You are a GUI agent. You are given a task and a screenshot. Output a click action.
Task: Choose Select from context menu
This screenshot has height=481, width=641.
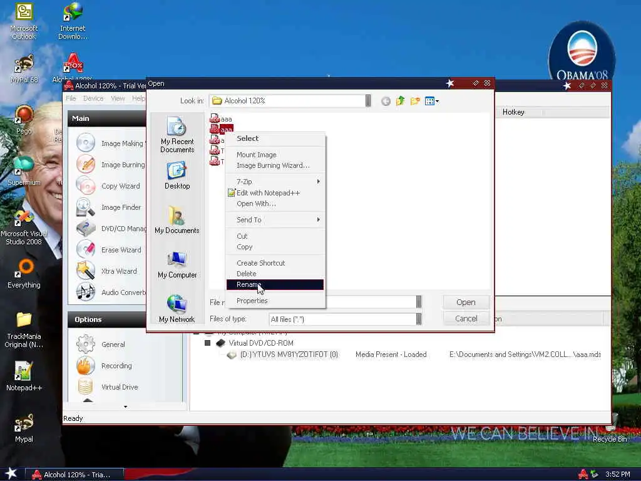[x=275, y=138]
